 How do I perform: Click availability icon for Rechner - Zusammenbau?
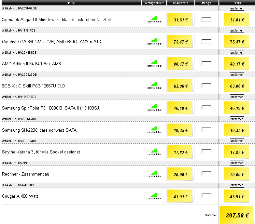154,174
